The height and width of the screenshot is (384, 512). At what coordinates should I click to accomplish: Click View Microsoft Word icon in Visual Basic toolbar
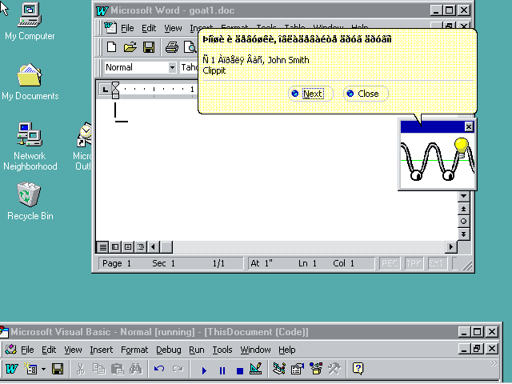12,369
